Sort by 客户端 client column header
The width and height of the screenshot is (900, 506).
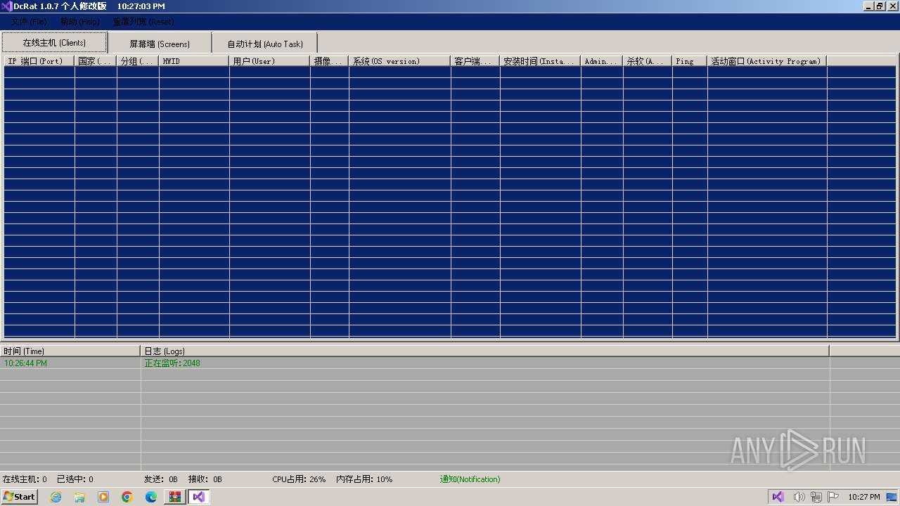(x=475, y=61)
